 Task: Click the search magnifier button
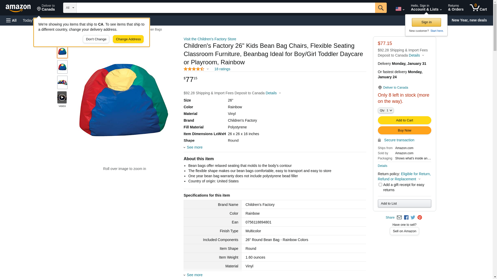pos(381,8)
